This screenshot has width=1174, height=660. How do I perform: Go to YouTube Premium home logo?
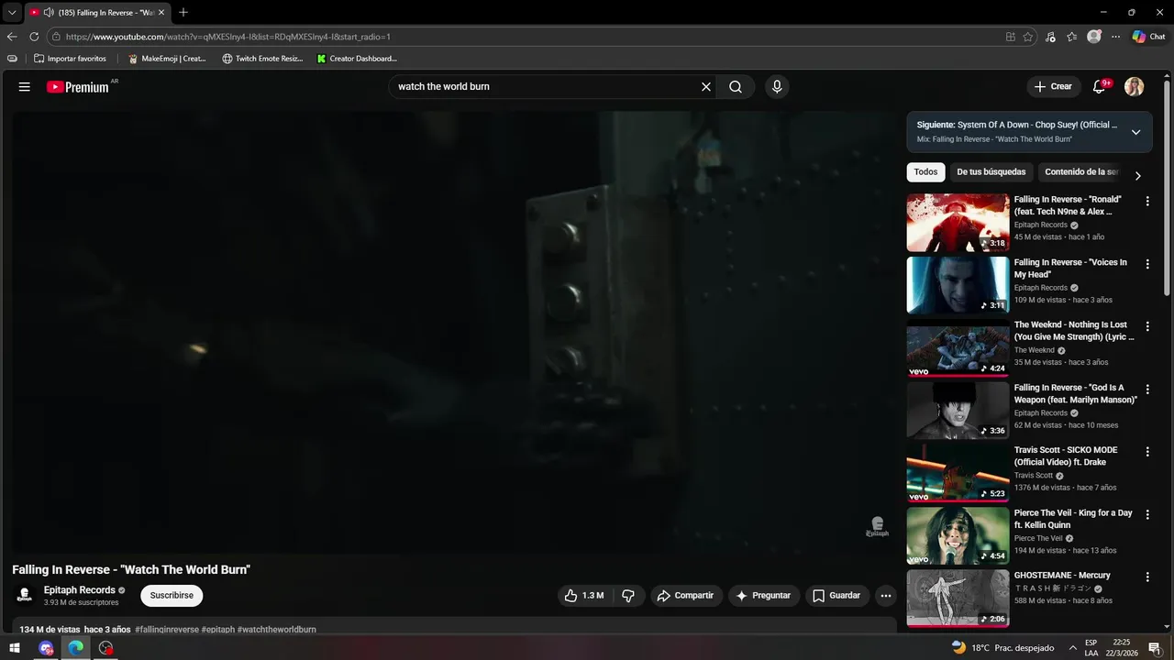tap(78, 87)
